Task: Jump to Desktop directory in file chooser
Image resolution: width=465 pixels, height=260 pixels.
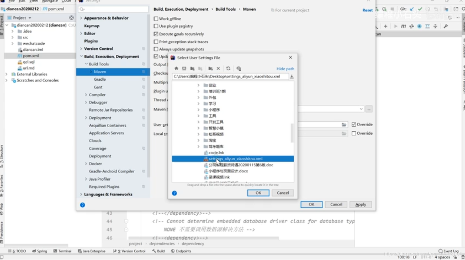Action: (x=184, y=68)
